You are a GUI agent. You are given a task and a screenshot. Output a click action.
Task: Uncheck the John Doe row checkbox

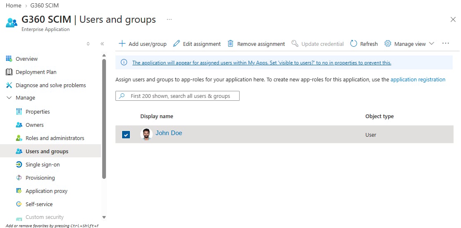click(126, 135)
